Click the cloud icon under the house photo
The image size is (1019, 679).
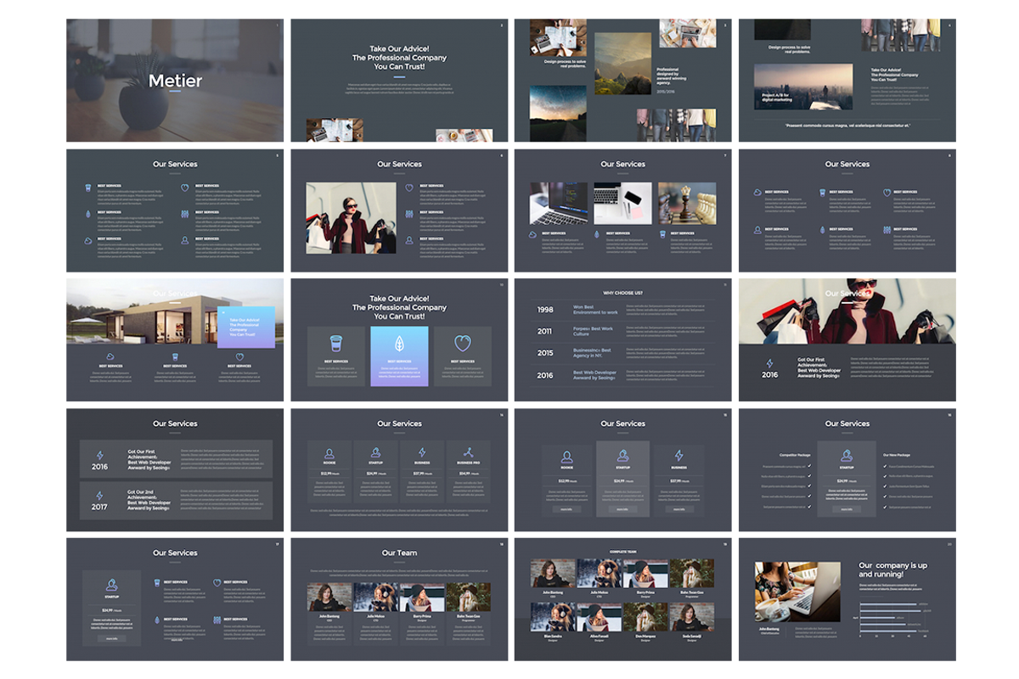[x=110, y=357]
